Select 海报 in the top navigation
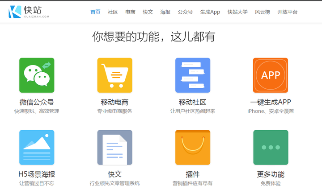This screenshot has height=190, width=322. tap(165, 12)
